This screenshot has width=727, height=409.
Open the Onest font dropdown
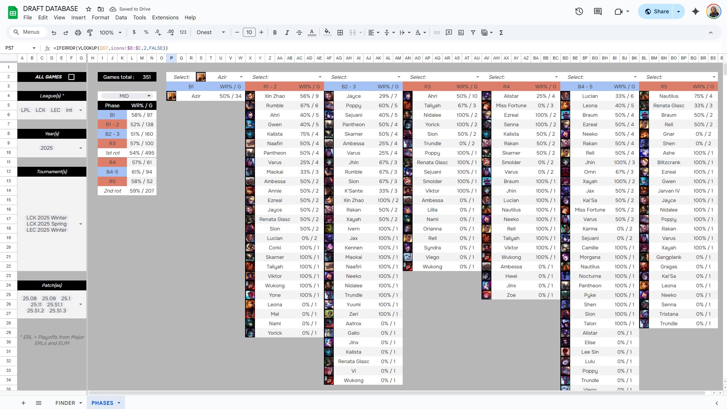(x=211, y=33)
